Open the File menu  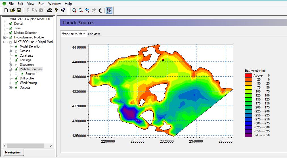[x=11, y=4]
